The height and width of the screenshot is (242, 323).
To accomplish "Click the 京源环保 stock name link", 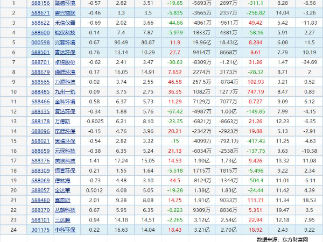I will [x=65, y=131].
